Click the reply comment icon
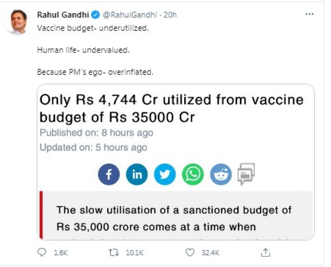 (x=41, y=252)
